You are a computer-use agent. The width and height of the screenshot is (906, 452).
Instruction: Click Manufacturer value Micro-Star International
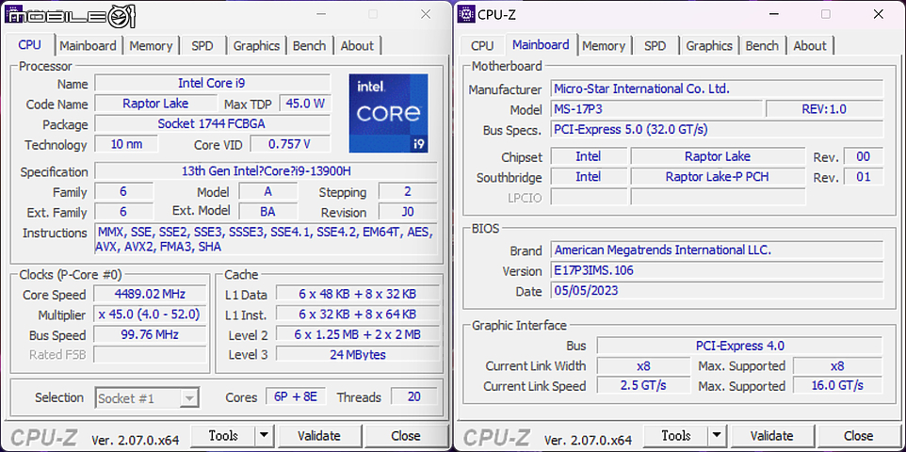click(x=717, y=89)
